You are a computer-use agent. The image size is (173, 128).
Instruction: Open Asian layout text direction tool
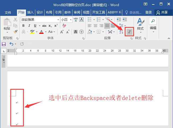pyautogui.click(x=110, y=32)
